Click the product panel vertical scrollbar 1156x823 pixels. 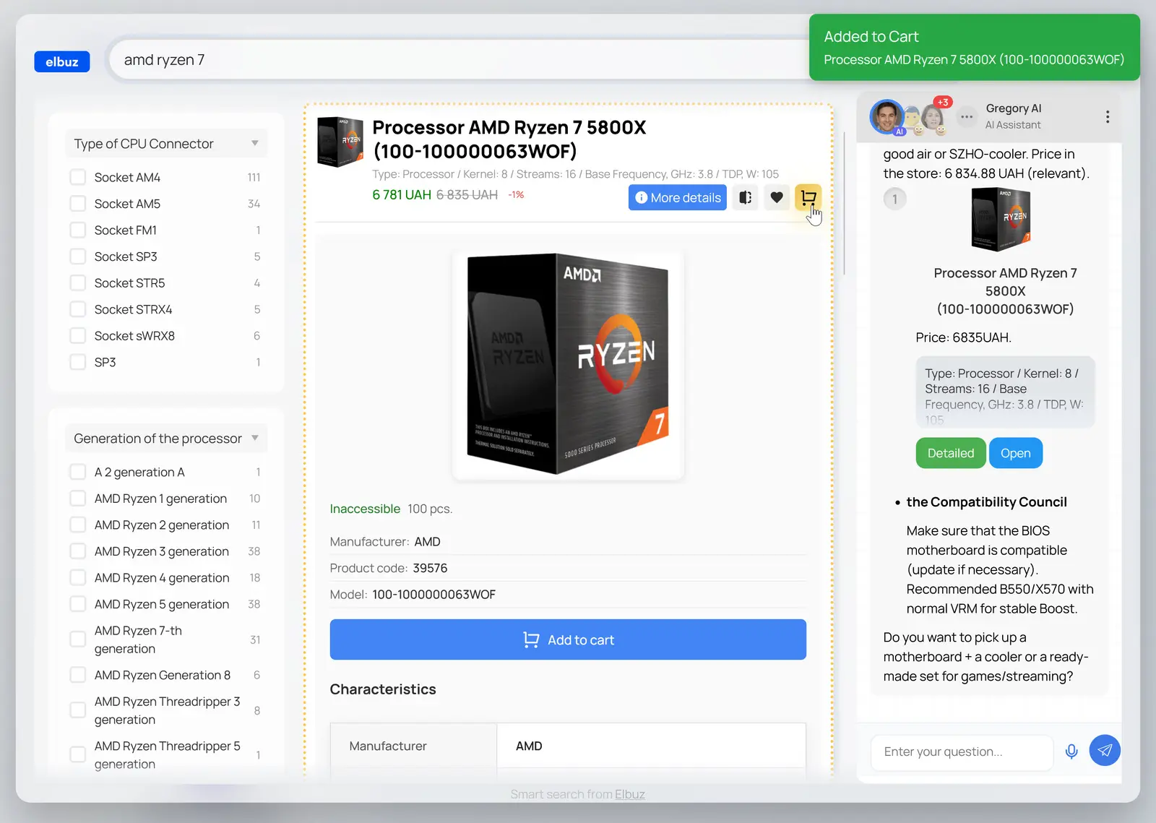point(844,202)
